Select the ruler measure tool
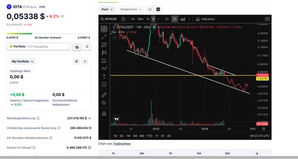 coord(104,95)
